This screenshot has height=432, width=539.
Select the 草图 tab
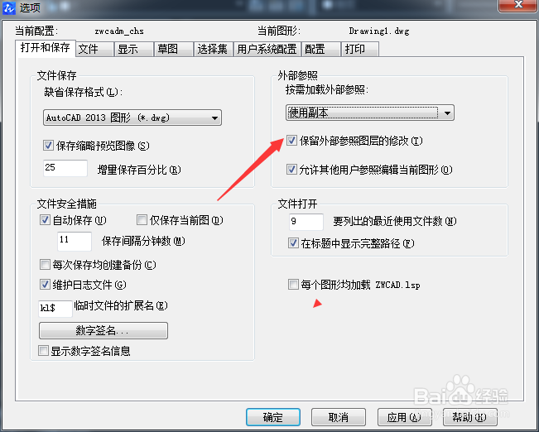point(174,49)
